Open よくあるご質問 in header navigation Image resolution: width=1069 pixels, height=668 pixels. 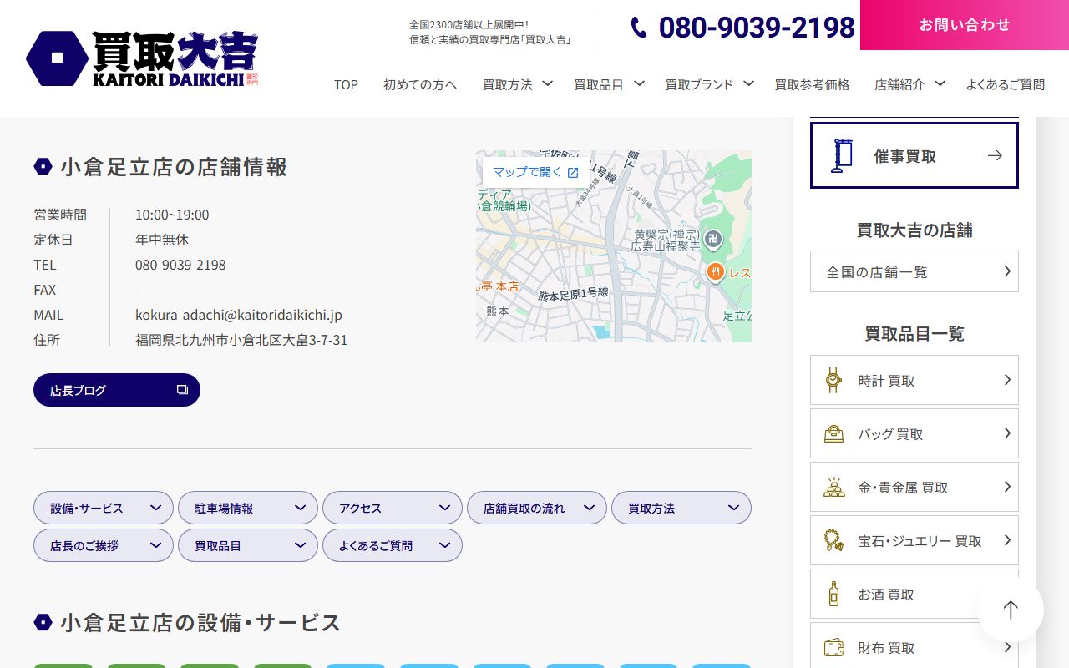click(x=1006, y=84)
